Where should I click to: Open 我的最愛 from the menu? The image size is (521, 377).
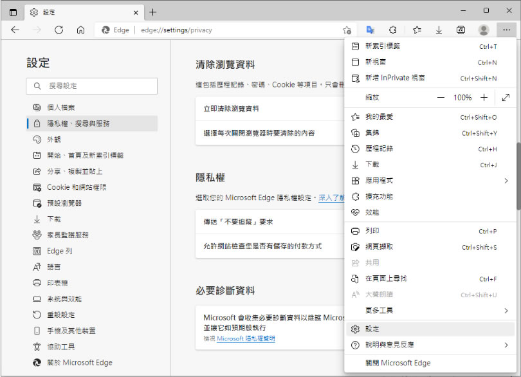coord(430,117)
